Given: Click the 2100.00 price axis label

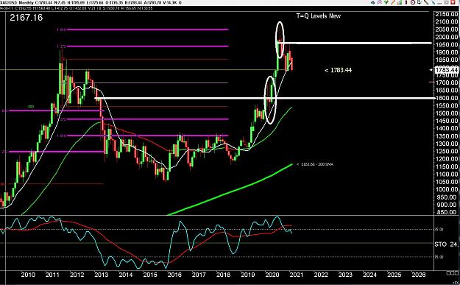Looking at the screenshot, I should (x=447, y=21).
